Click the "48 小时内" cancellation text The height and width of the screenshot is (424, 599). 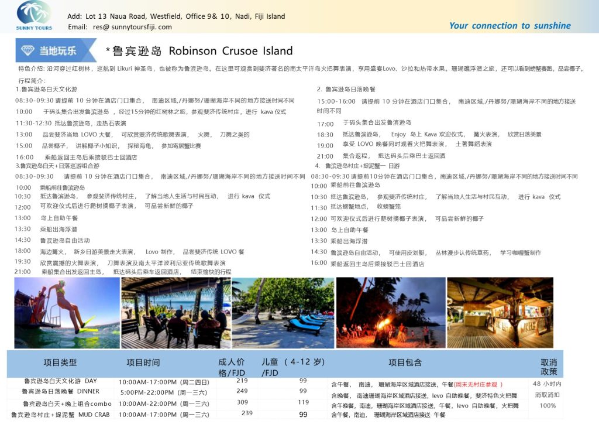point(547,384)
